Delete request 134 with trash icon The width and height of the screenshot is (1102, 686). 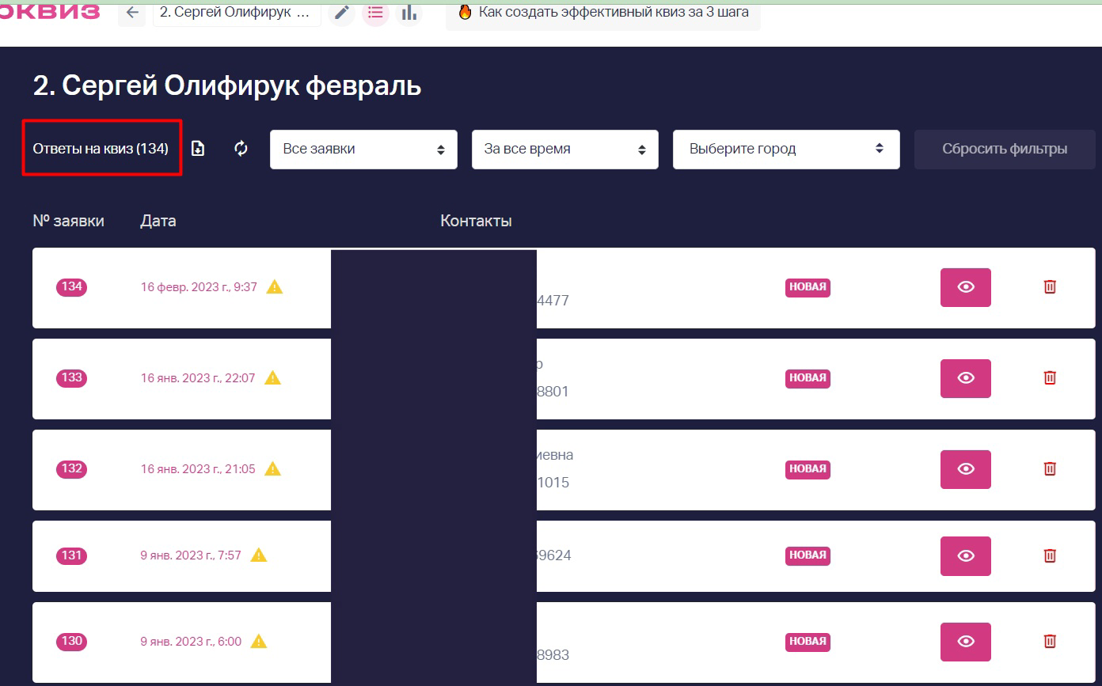[1050, 287]
